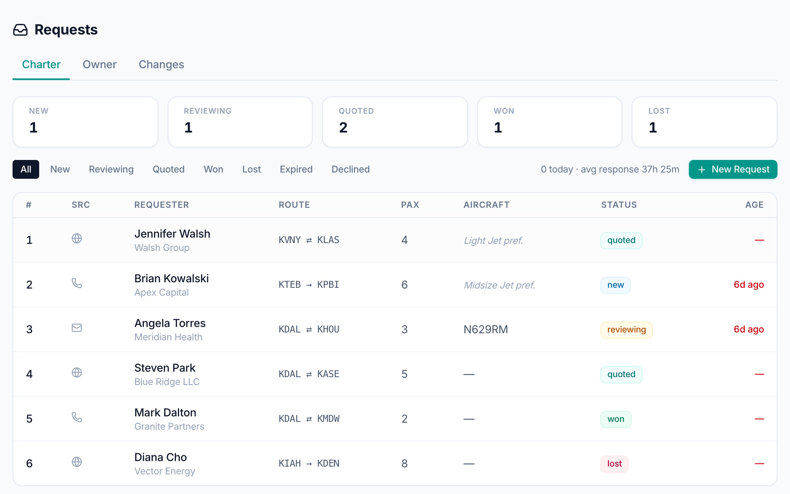Screen dimensions: 790x494
Task: Open the Changes tab
Action: [x=161, y=64]
